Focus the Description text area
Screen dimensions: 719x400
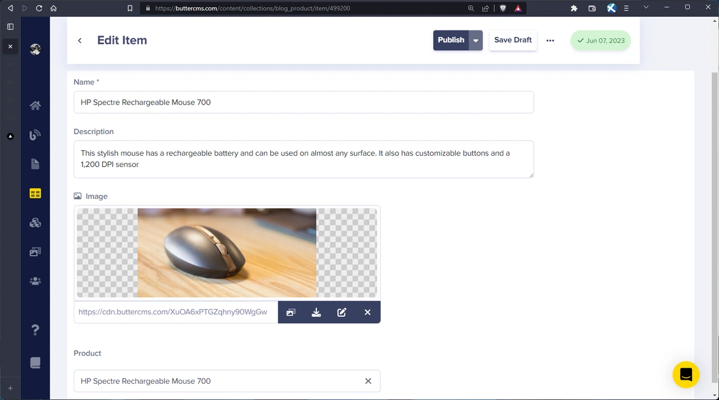pos(304,159)
